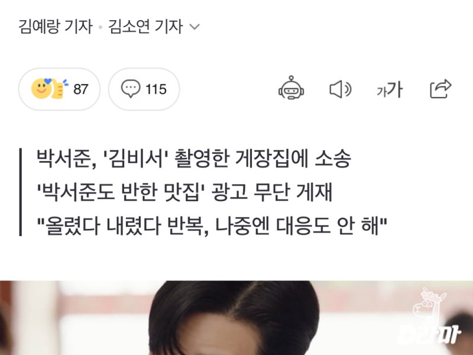
Task: Tap the speech bubble comment icon
Action: click(131, 88)
